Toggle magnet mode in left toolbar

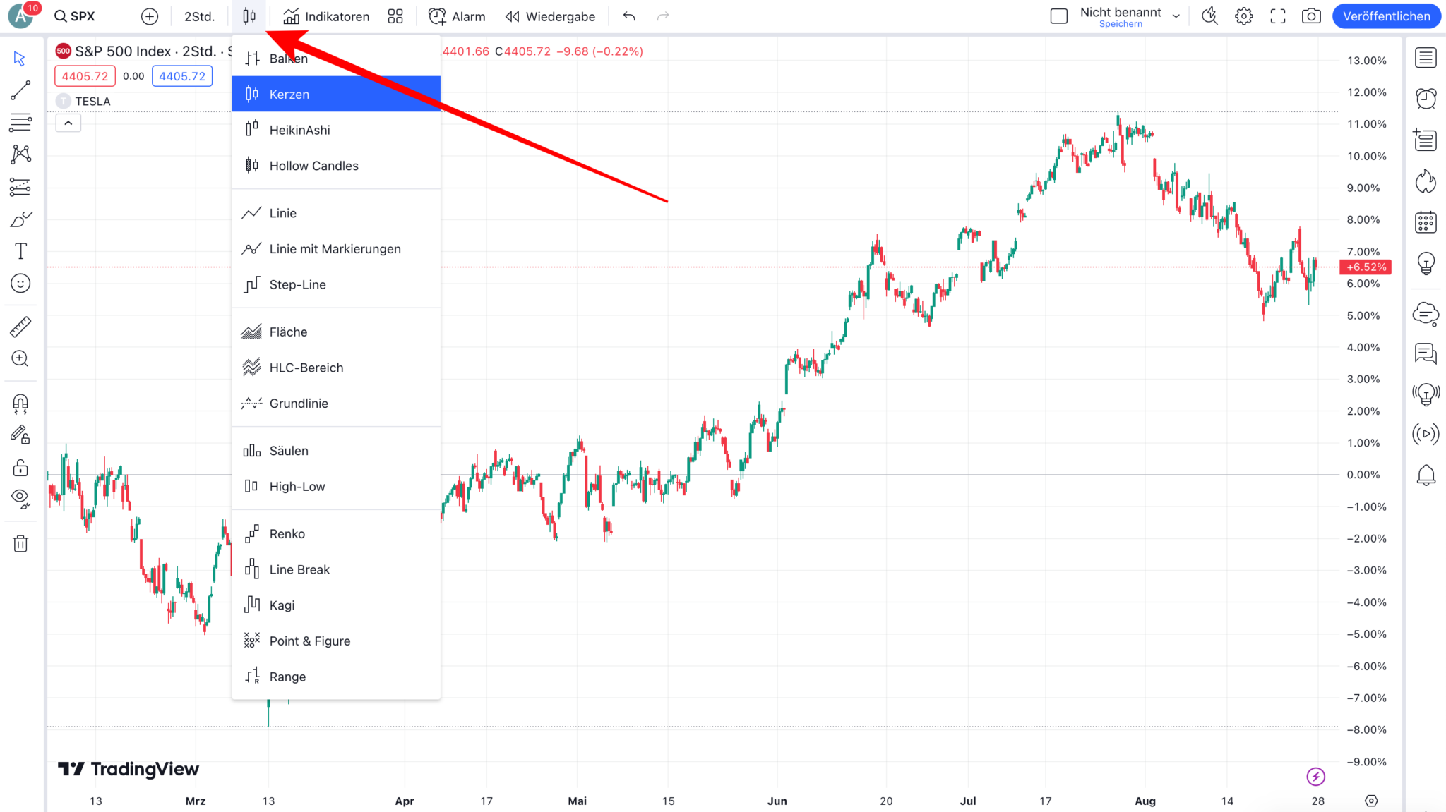click(20, 403)
